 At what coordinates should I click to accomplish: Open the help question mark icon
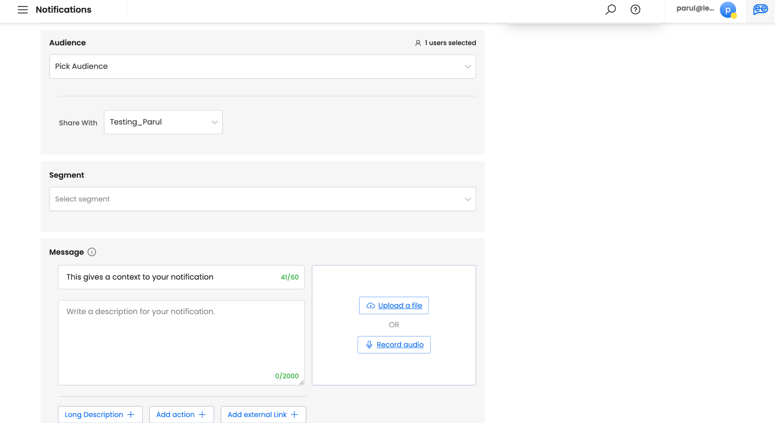(x=635, y=9)
